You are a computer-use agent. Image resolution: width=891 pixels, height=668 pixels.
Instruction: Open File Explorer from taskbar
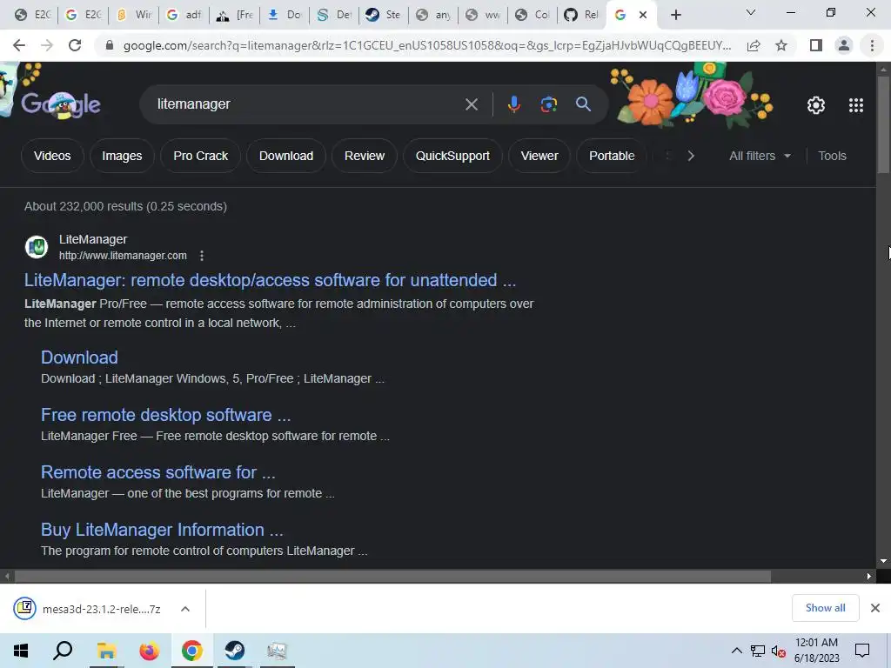(106, 651)
